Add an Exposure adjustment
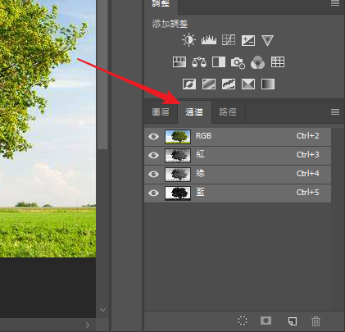The width and height of the screenshot is (345, 332). 248,40
